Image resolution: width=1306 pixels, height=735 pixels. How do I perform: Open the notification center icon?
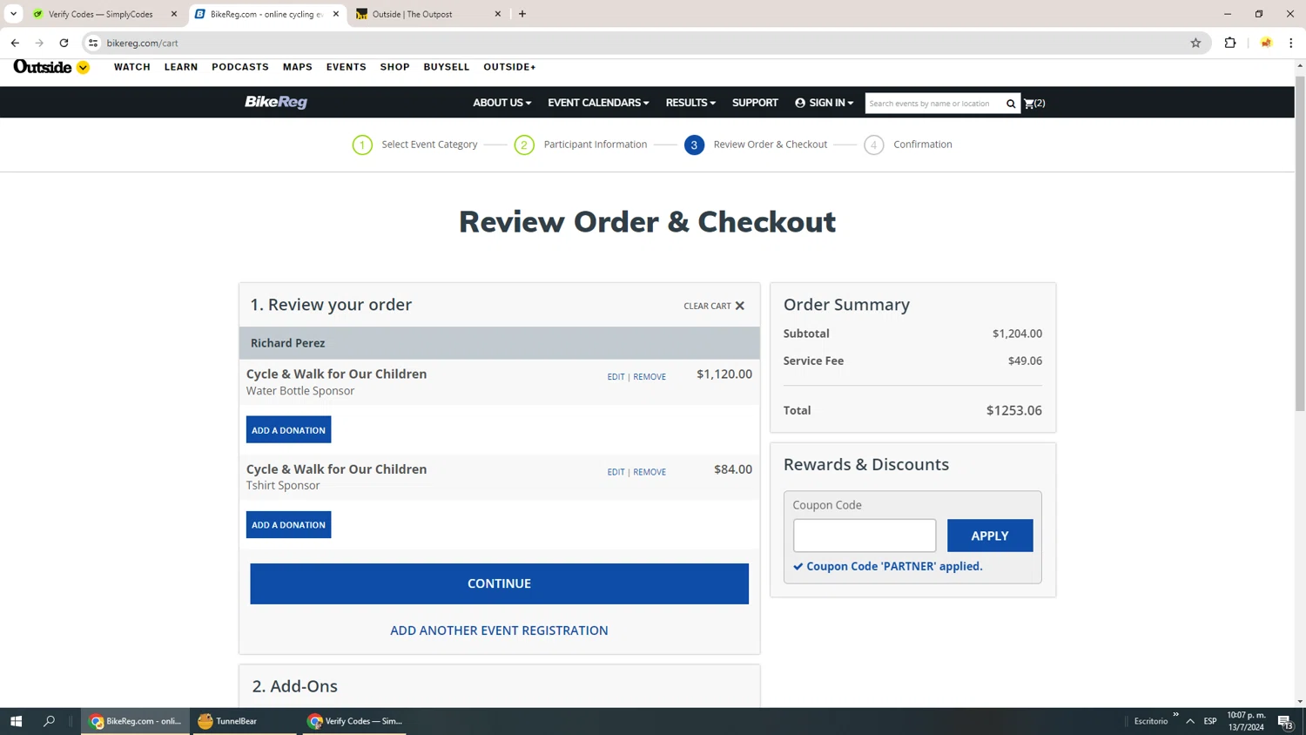point(1285,721)
